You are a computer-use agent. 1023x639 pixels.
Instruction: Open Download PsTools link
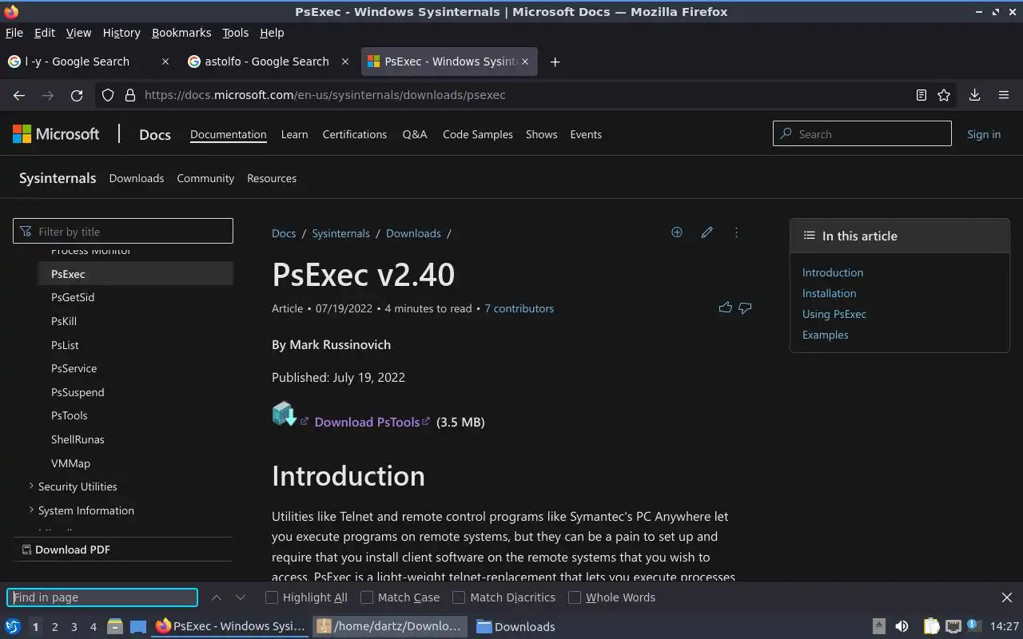367,422
